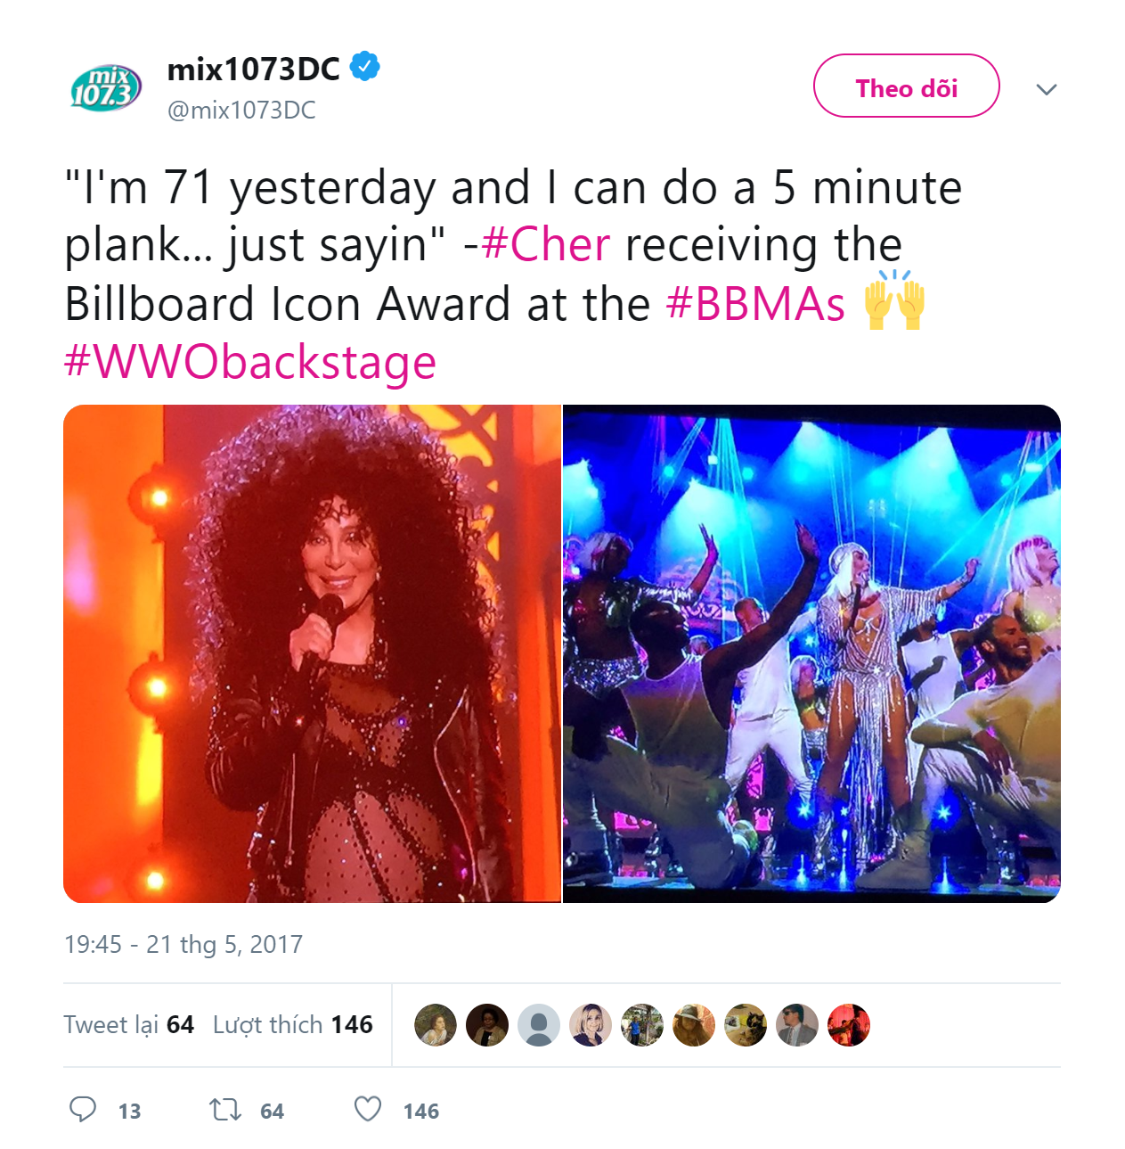Open the #Cher hashtag link
Screen dimensions: 1125x1149
pyautogui.click(x=546, y=244)
